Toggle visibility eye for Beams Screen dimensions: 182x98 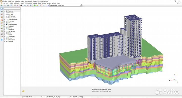click(x=7, y=23)
